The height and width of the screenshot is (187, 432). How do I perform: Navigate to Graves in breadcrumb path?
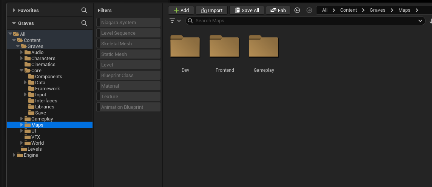click(x=378, y=10)
